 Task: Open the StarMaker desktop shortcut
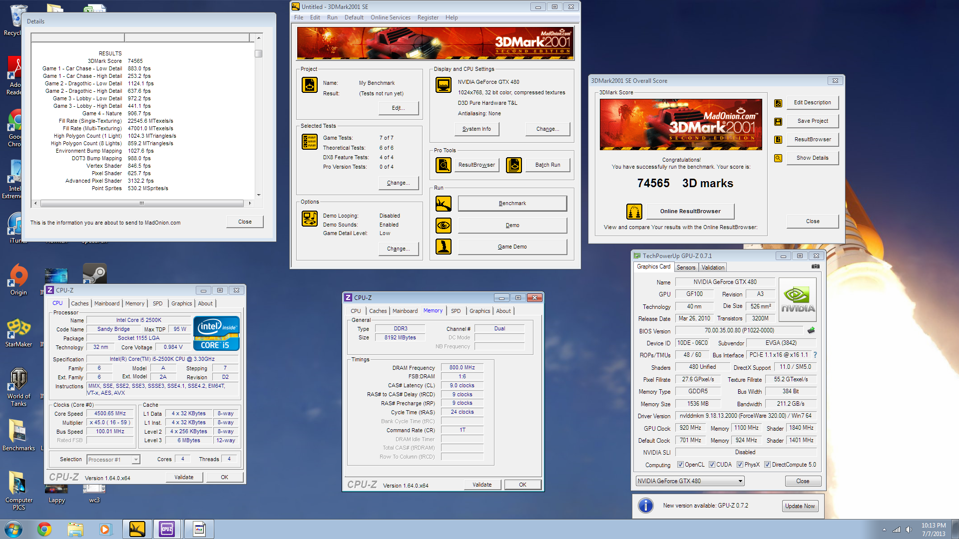coord(18,333)
